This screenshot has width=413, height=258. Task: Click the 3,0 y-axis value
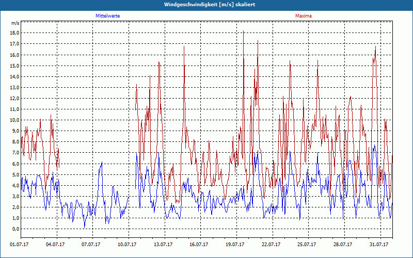point(15,196)
